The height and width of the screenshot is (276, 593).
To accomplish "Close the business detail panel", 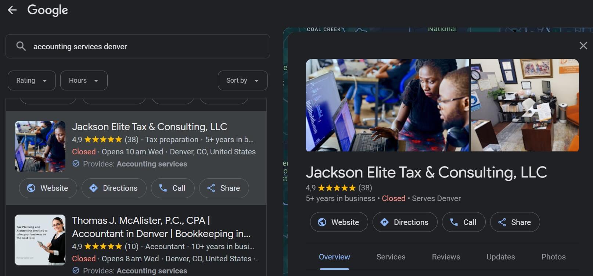I will [x=583, y=46].
